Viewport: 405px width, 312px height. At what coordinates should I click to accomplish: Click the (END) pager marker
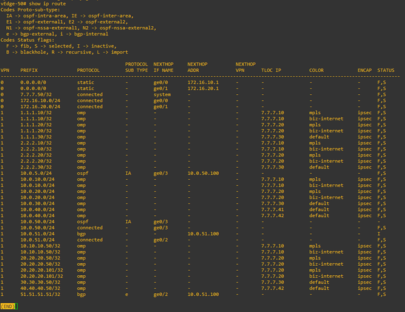click(7, 306)
